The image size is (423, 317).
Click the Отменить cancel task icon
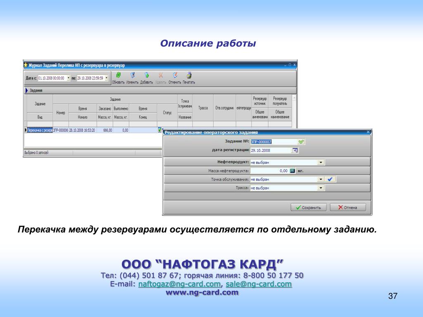click(x=175, y=75)
